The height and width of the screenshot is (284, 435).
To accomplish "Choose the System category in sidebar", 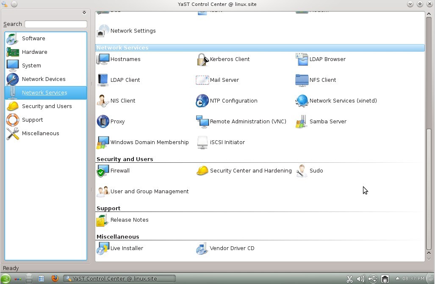I will (x=46, y=66).
